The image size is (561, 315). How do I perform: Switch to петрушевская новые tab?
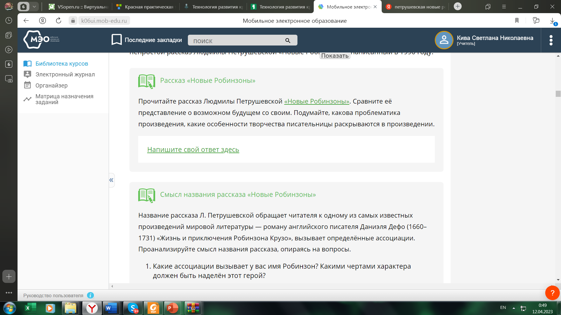tap(416, 6)
